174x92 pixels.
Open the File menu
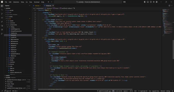(6, 2)
